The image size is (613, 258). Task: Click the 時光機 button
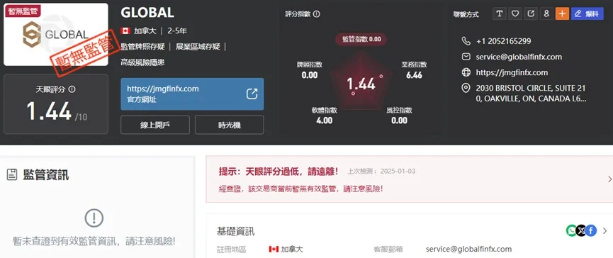point(230,125)
